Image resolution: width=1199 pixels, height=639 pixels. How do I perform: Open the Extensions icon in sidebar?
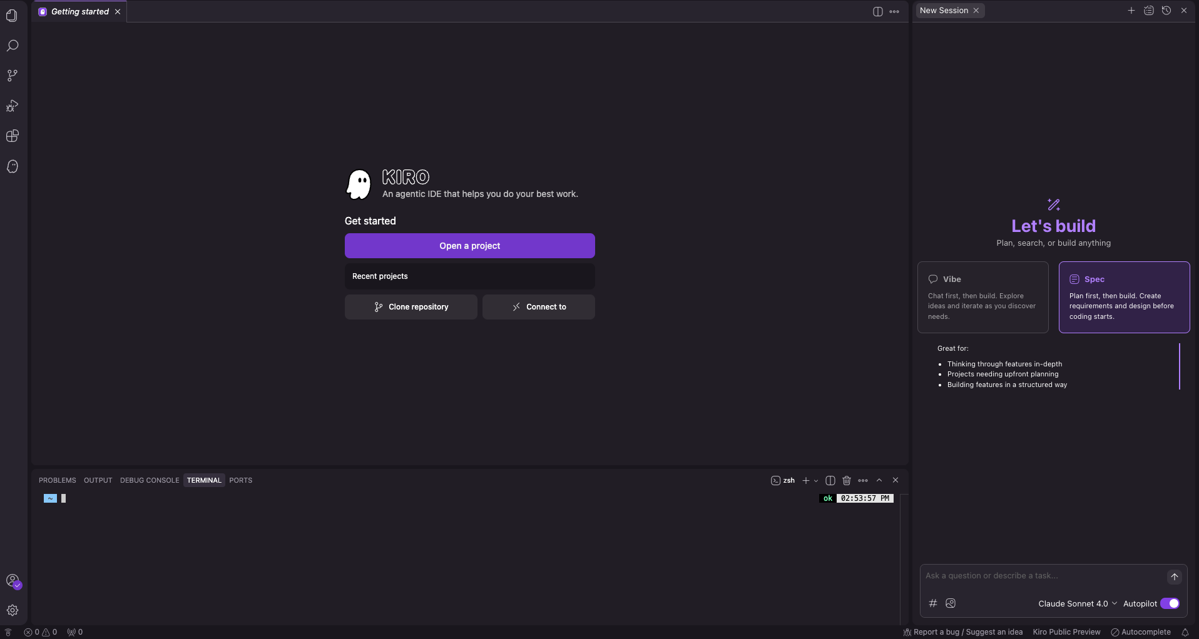point(13,136)
